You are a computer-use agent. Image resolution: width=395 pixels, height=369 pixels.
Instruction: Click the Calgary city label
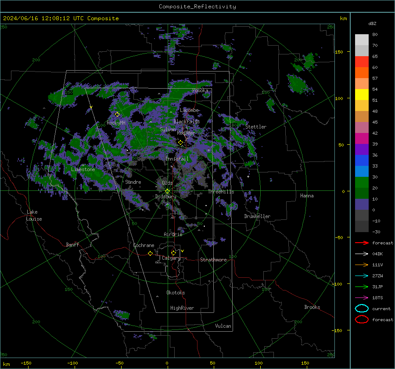click(171, 258)
